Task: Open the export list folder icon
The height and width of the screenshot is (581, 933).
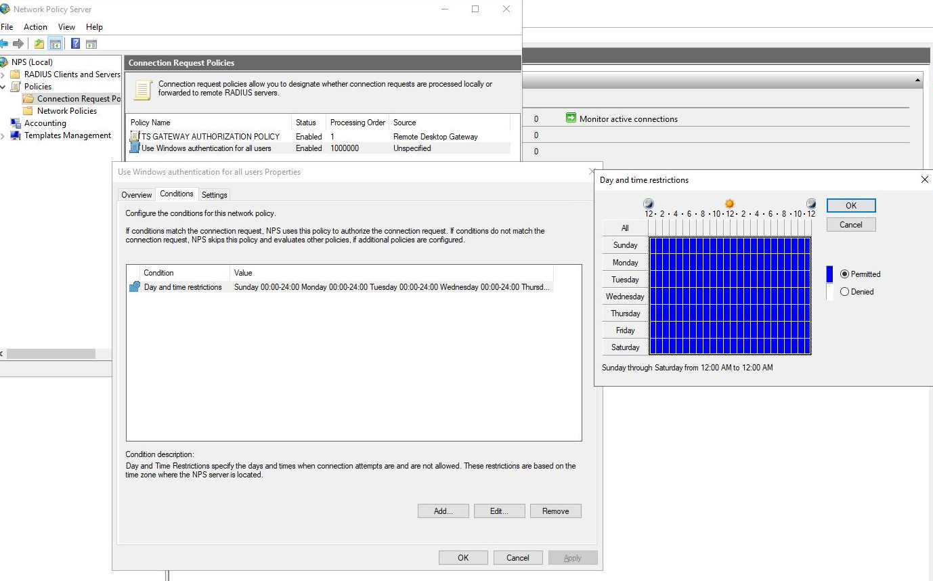Action: pyautogui.click(x=38, y=43)
